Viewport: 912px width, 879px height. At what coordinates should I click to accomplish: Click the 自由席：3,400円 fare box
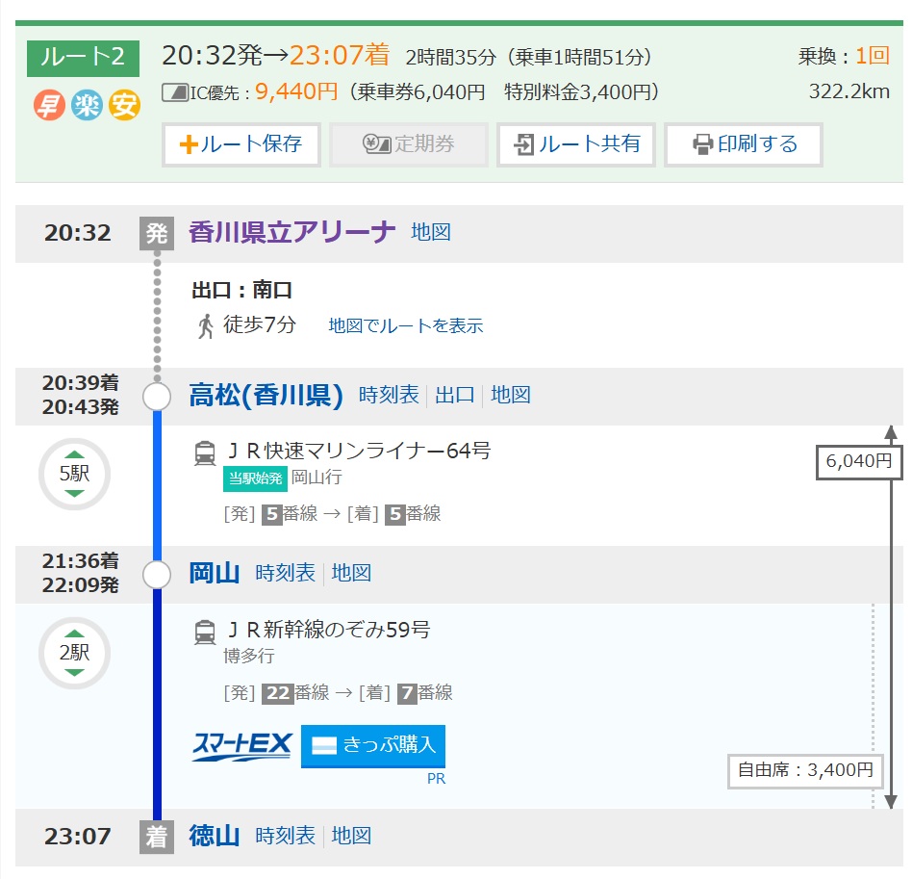[x=805, y=771]
